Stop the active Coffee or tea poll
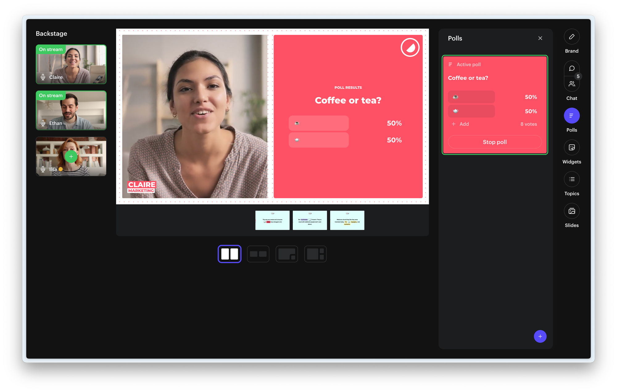 click(494, 142)
